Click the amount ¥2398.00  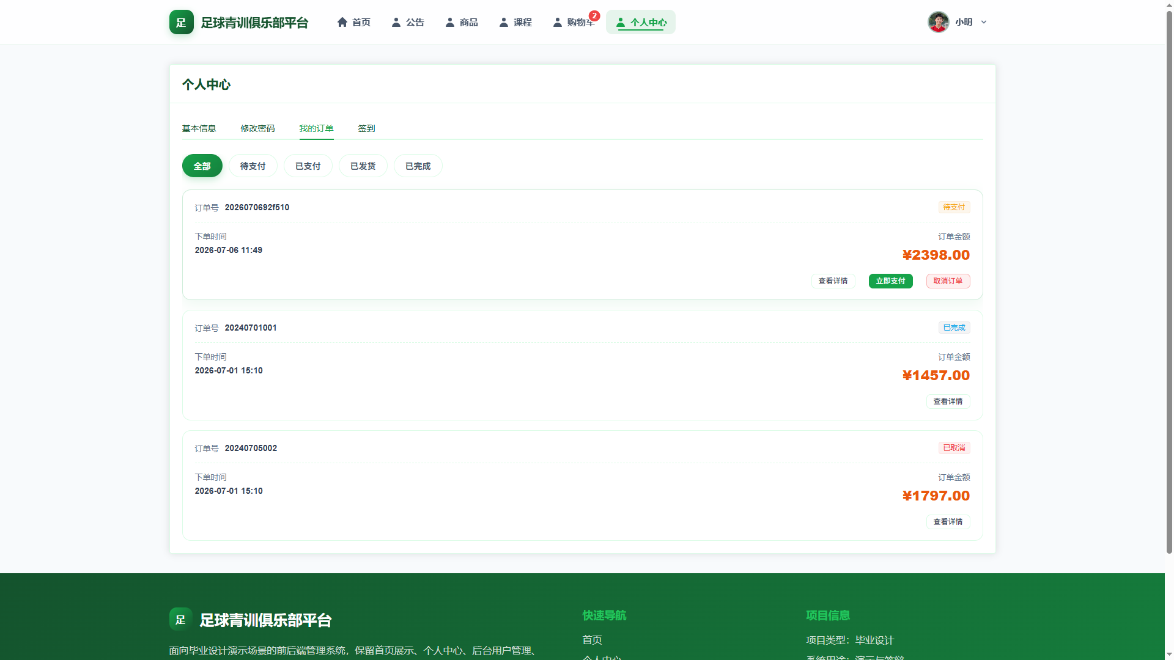coord(936,255)
